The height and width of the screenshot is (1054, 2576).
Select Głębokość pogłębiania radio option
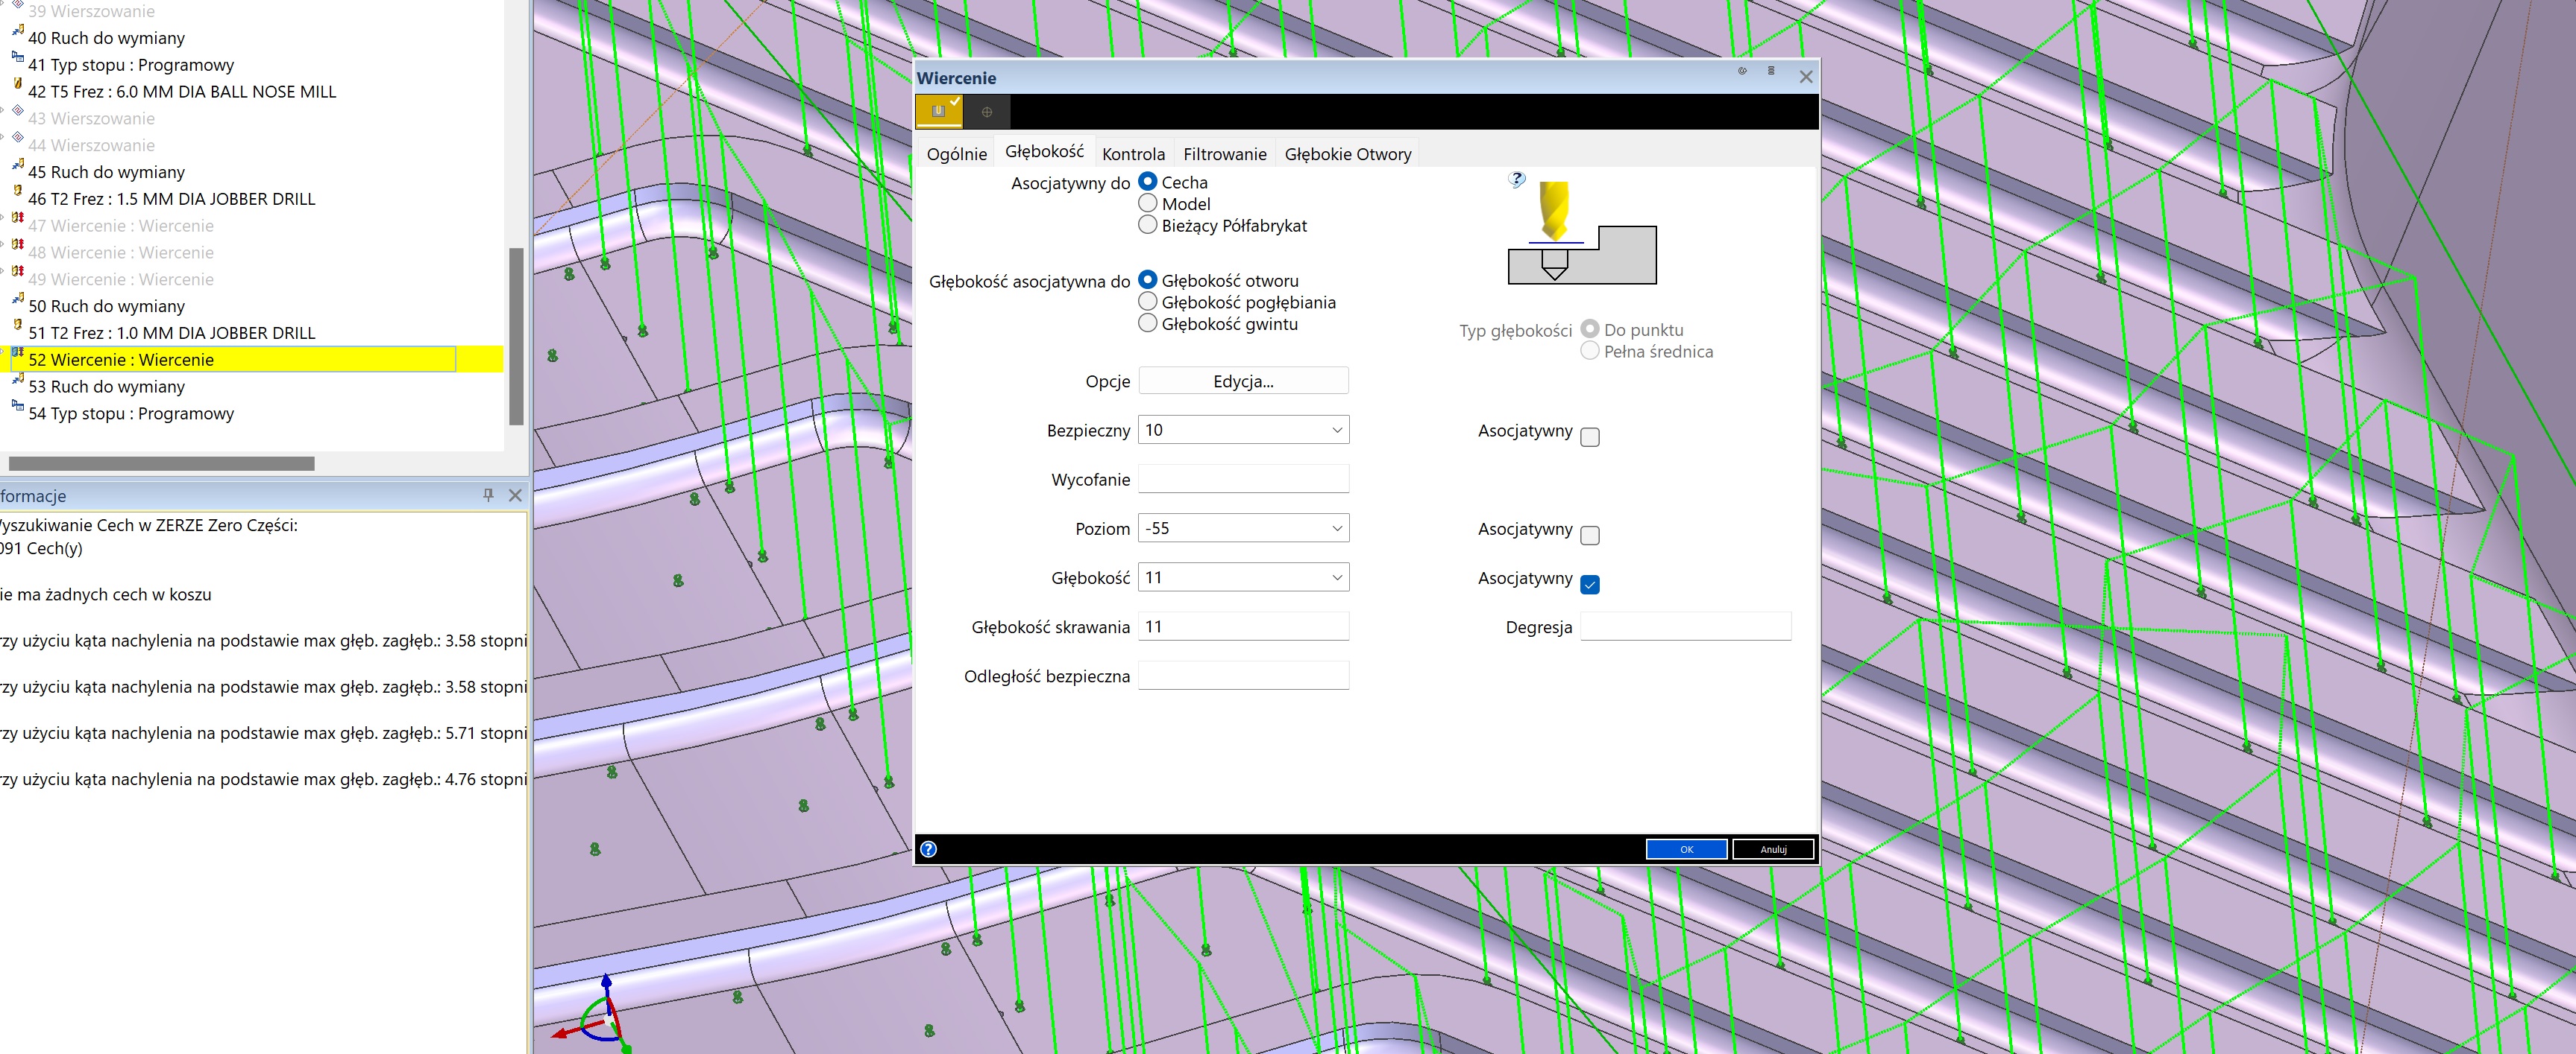tap(1148, 302)
